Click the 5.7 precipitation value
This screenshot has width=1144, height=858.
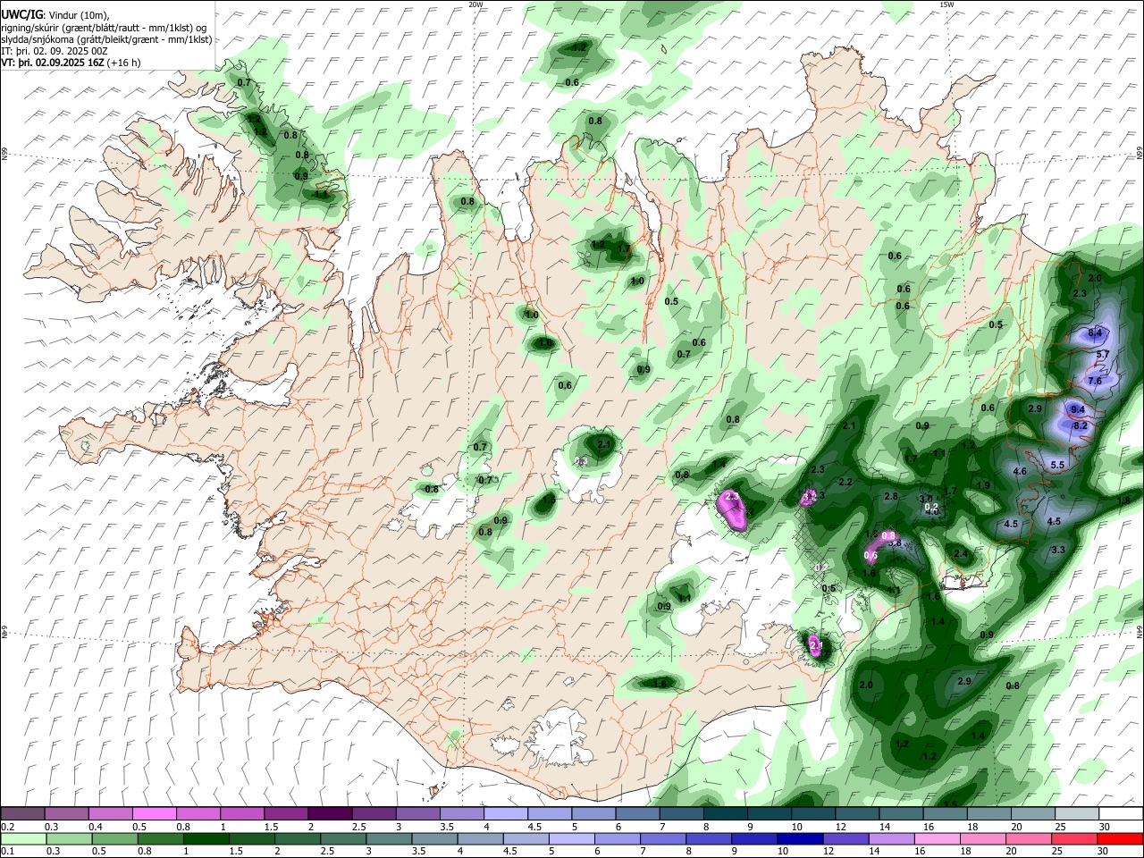pos(1103,354)
